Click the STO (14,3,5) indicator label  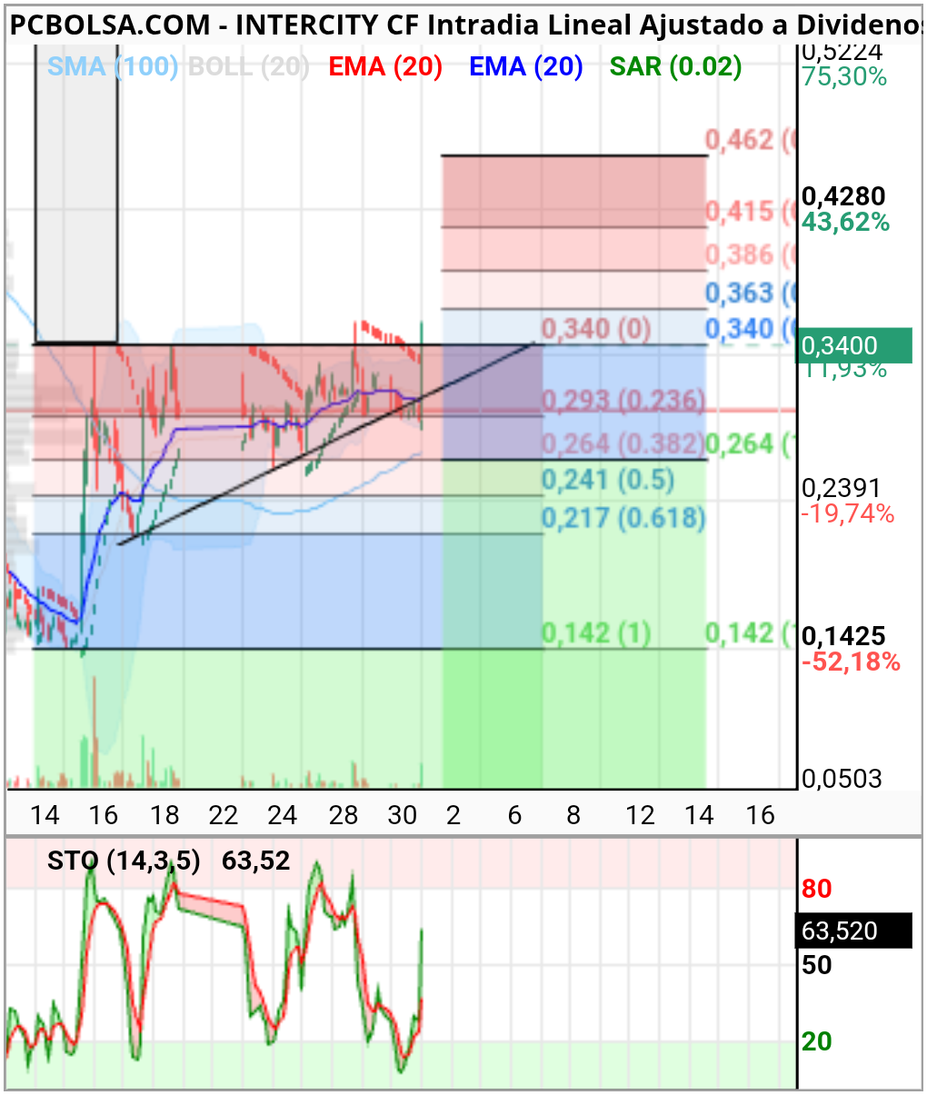click(x=124, y=860)
